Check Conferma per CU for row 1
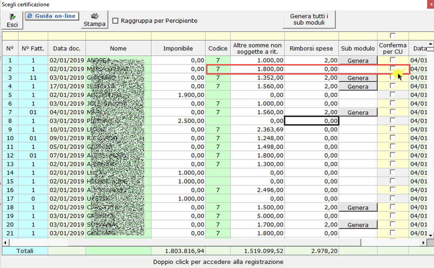The height and width of the screenshot is (268, 434). pos(392,60)
